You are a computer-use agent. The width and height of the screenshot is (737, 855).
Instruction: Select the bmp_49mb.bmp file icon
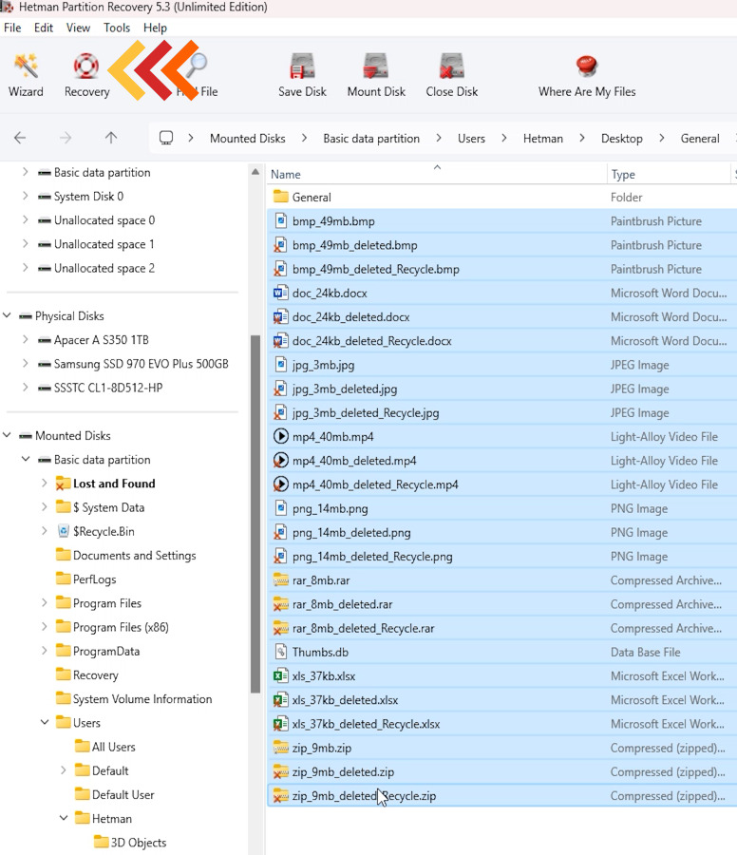pyautogui.click(x=280, y=220)
